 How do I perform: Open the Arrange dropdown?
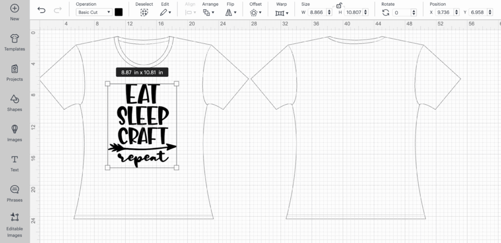210,13
